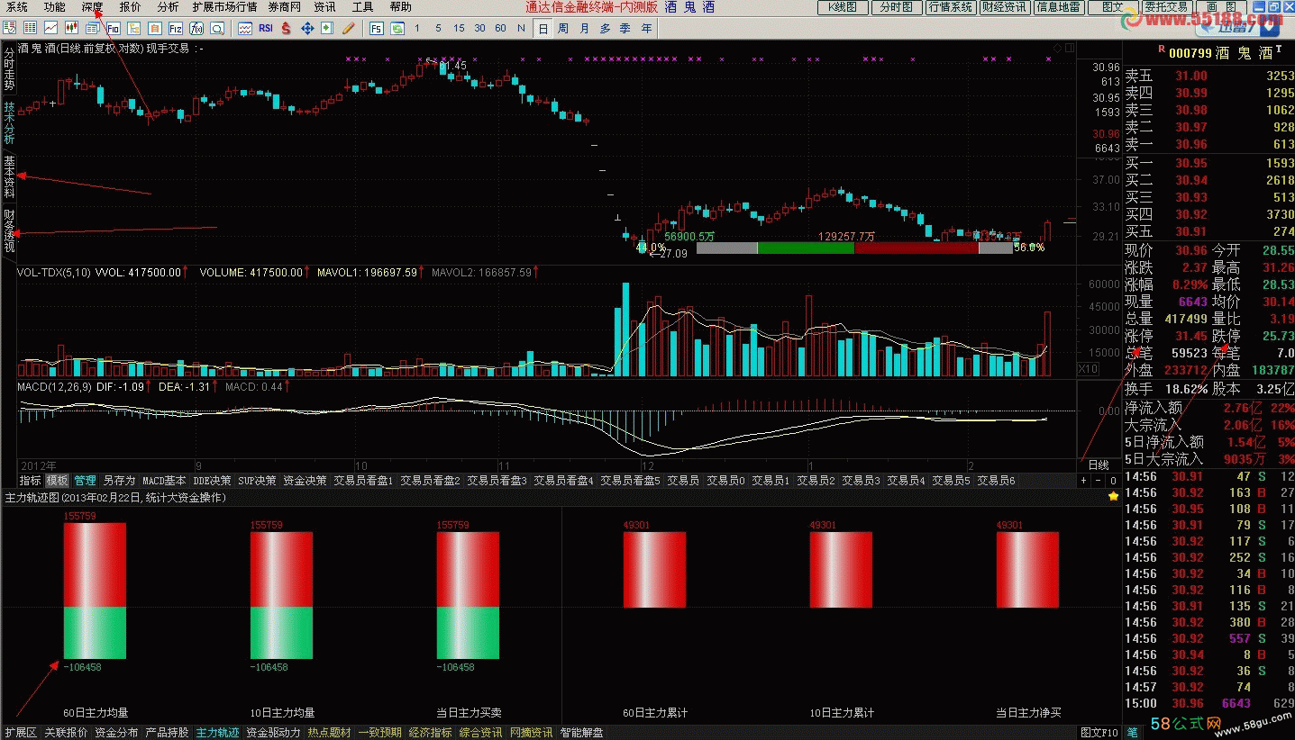Select the 月 monthly period button

(x=584, y=28)
